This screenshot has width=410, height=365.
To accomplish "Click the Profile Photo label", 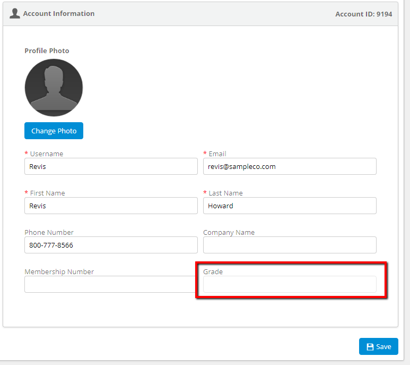I will (x=47, y=50).
